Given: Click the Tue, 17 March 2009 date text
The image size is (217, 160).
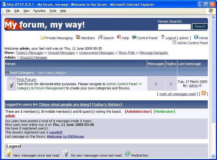Looking at the screenshot, I should [x=192, y=81].
